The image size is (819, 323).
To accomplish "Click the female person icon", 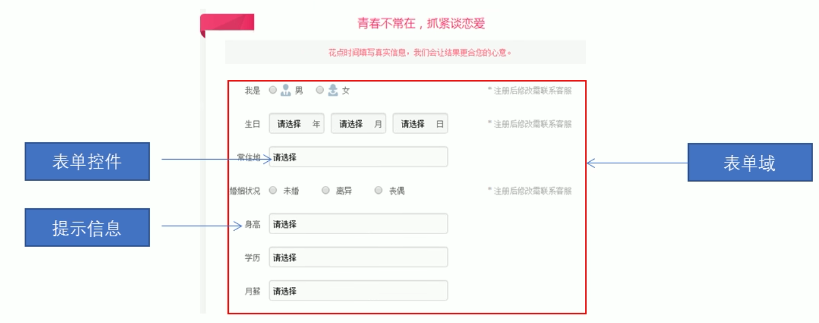I will click(x=333, y=91).
